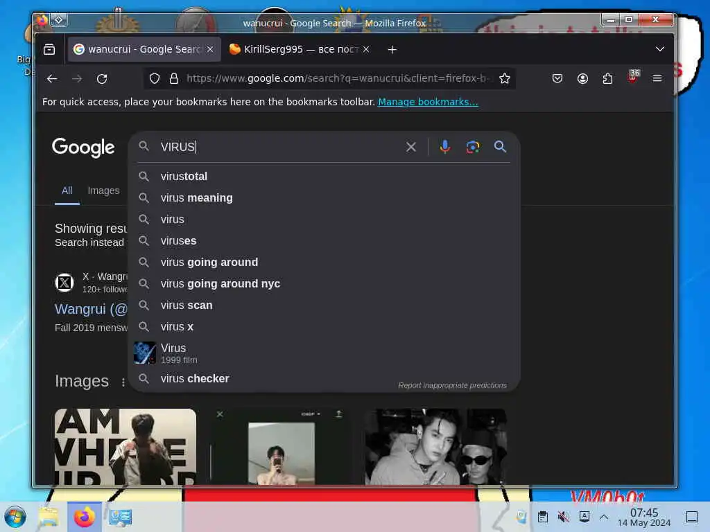Open clock showing 07:45
This screenshot has width=710, height=532.
(644, 517)
